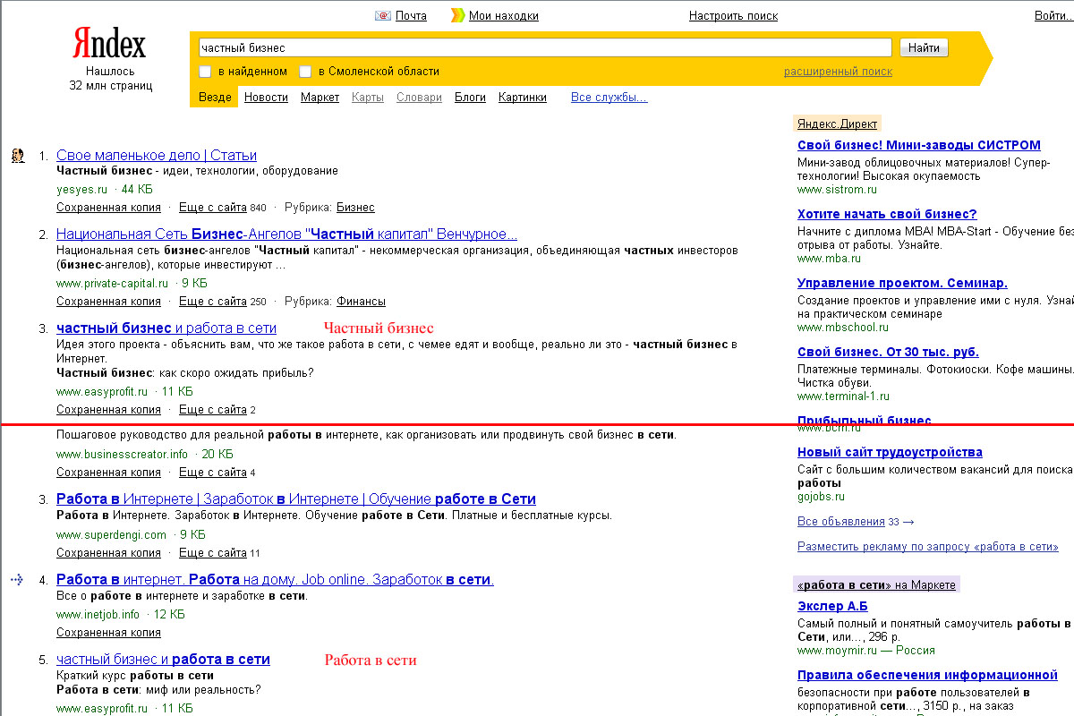Open Сохраненная копия for businesscreator.info
This screenshot has width=1074, height=716.
coord(108,472)
